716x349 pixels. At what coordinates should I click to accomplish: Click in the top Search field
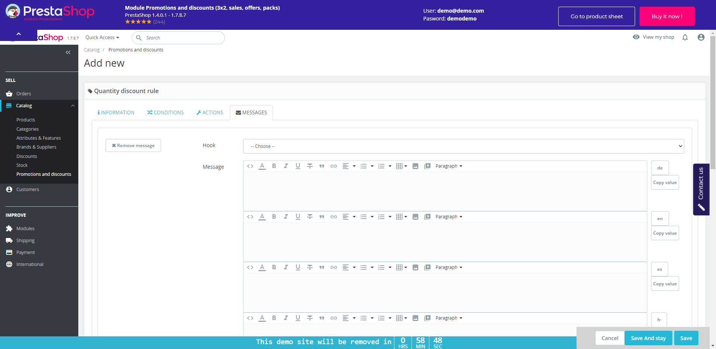(183, 38)
